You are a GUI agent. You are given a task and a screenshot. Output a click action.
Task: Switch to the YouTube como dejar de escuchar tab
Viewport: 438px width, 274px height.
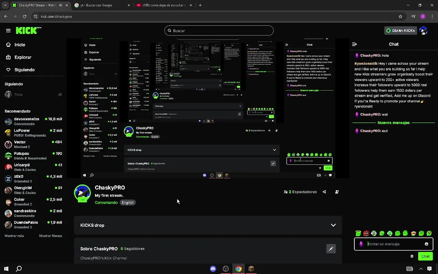[164, 5]
